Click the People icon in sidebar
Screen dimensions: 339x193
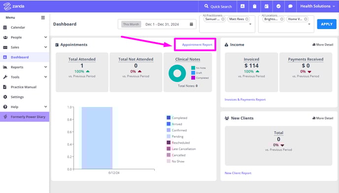pyautogui.click(x=5, y=37)
